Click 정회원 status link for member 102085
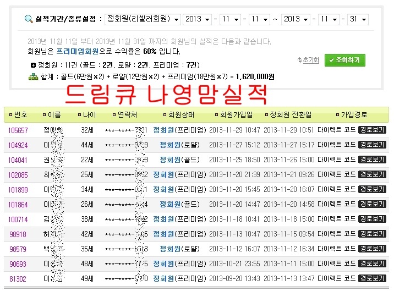The width and height of the screenshot is (394, 291). (x=163, y=175)
